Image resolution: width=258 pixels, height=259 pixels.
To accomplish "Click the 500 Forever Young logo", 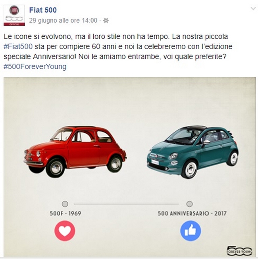I will point(239,250).
